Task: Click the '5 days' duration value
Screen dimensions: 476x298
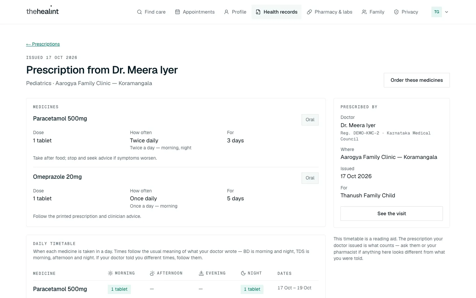Action: [x=235, y=198]
